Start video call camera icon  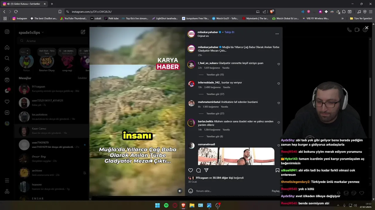click(x=357, y=30)
